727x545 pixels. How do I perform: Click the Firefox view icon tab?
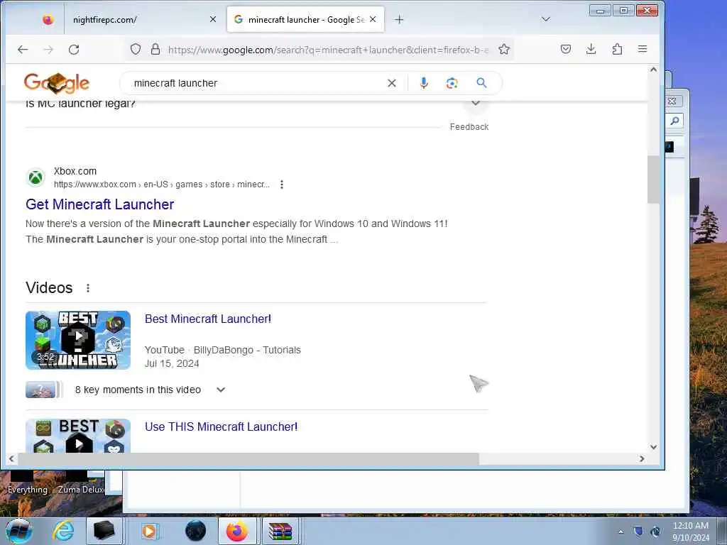click(48, 19)
